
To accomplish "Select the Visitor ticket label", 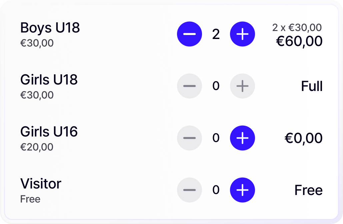I will [x=41, y=183].
